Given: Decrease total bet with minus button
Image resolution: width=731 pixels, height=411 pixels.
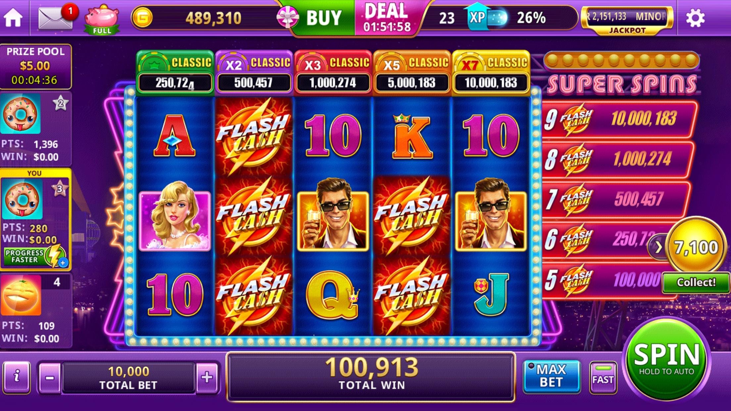Looking at the screenshot, I should pyautogui.click(x=50, y=377).
